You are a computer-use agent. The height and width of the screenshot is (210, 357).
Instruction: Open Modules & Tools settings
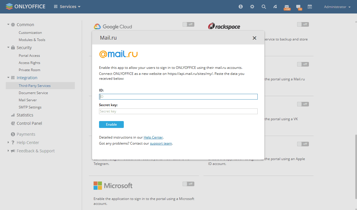pos(32,40)
